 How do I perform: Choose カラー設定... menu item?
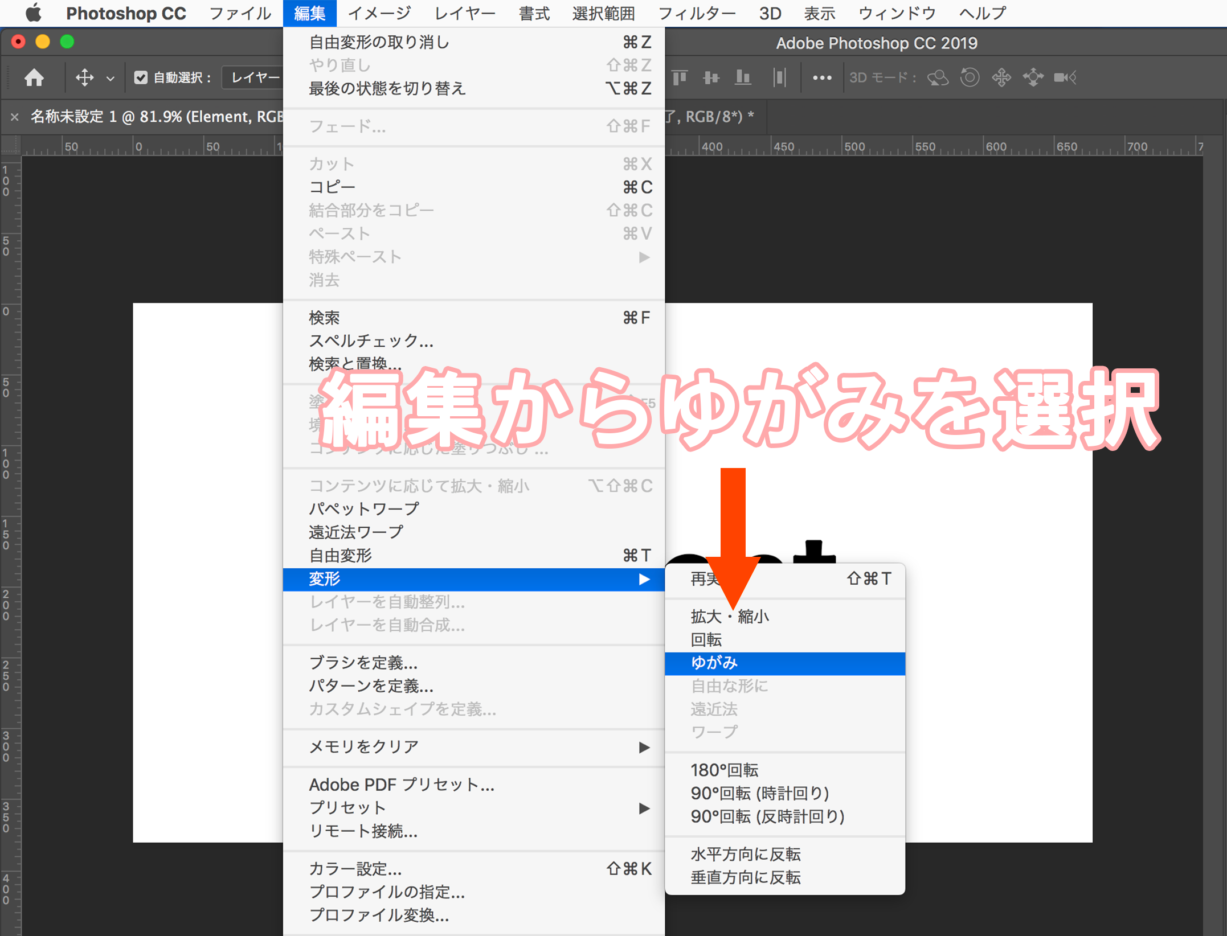coord(474,869)
